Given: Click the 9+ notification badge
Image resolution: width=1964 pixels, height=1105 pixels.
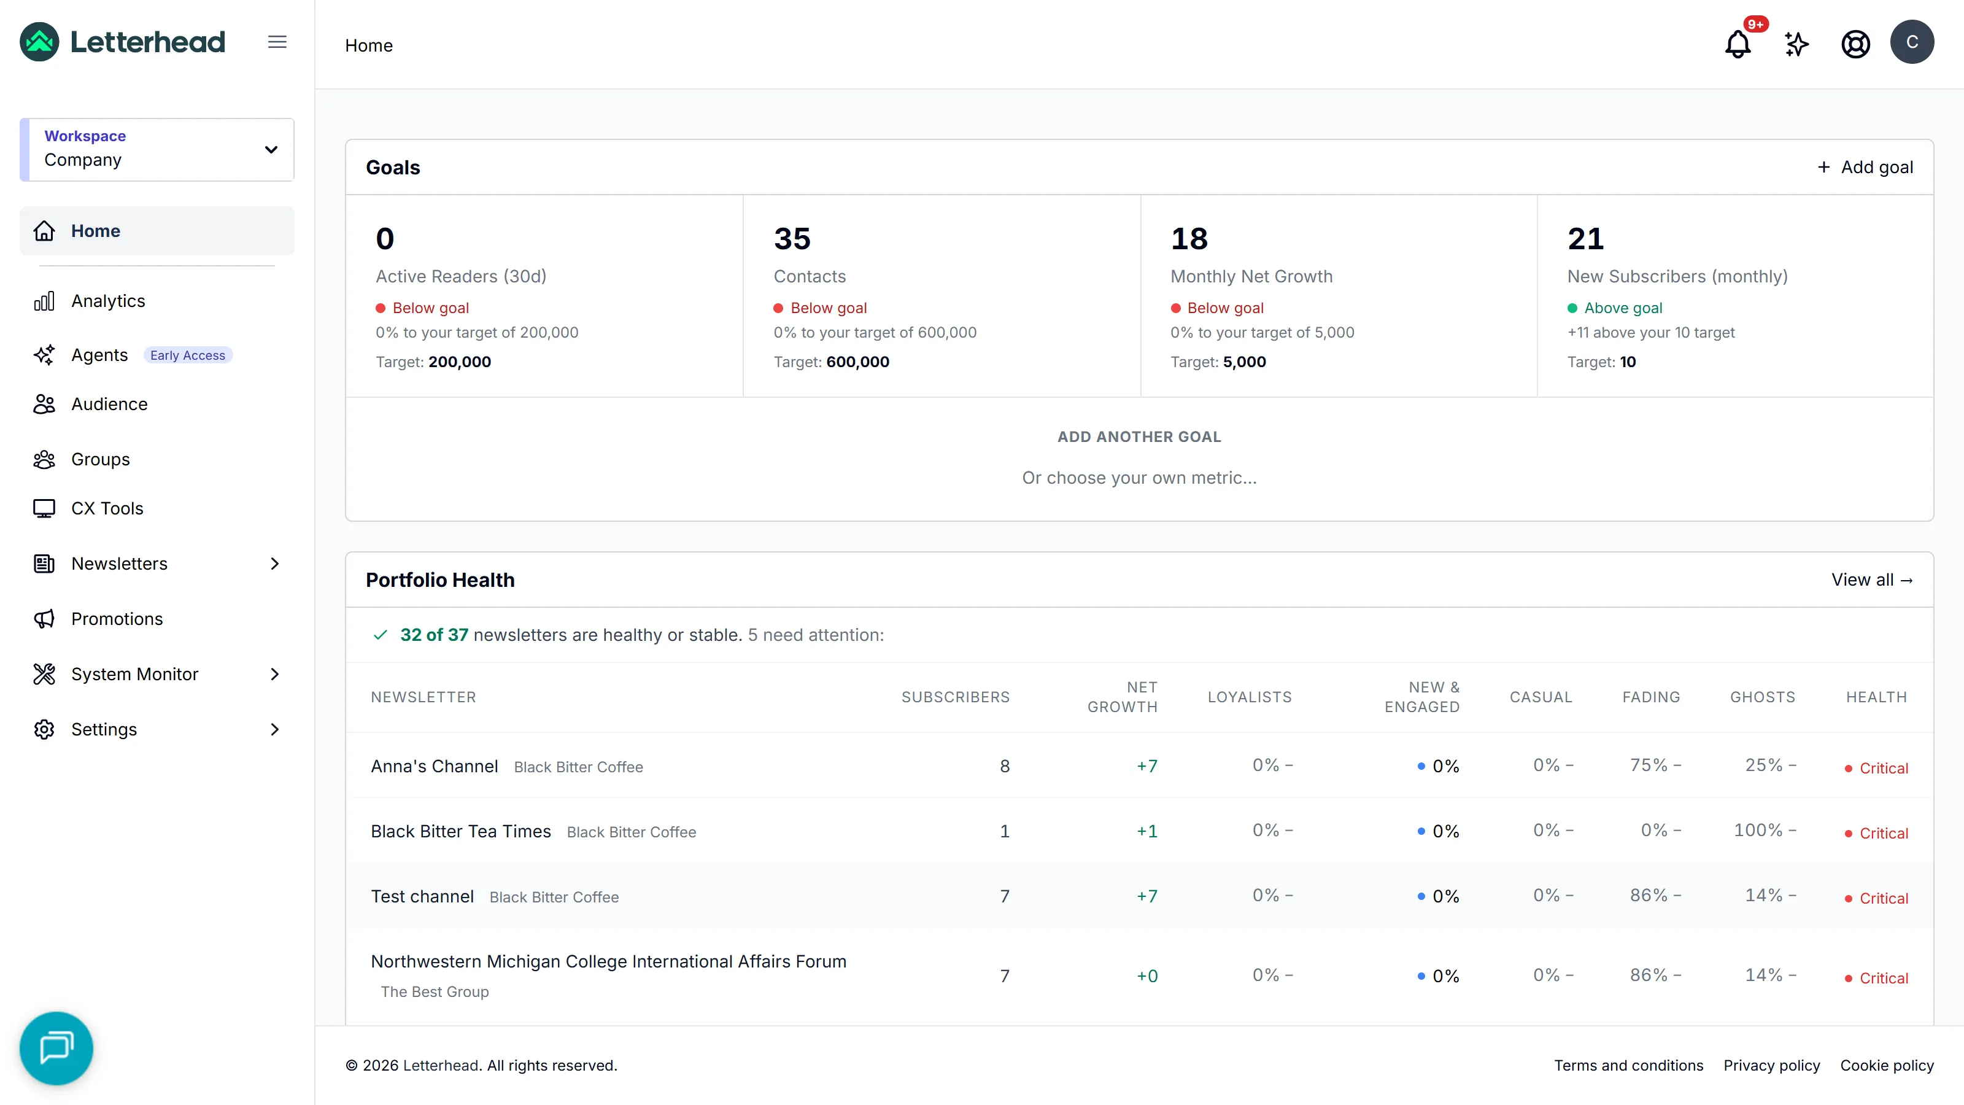Looking at the screenshot, I should 1755,25.
